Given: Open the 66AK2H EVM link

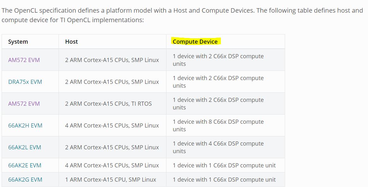Looking at the screenshot, I should point(25,125).
